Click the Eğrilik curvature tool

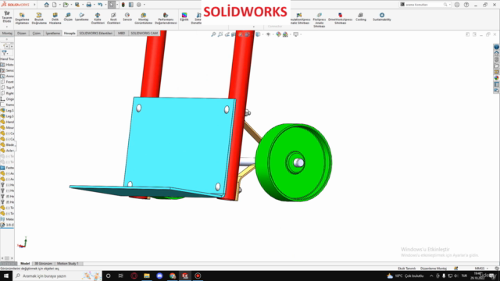pyautogui.click(x=184, y=17)
